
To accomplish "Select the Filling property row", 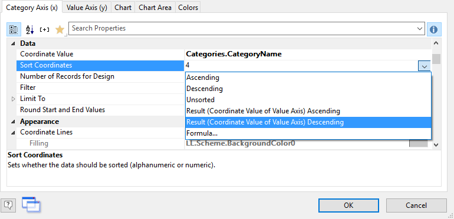I will tap(100, 143).
